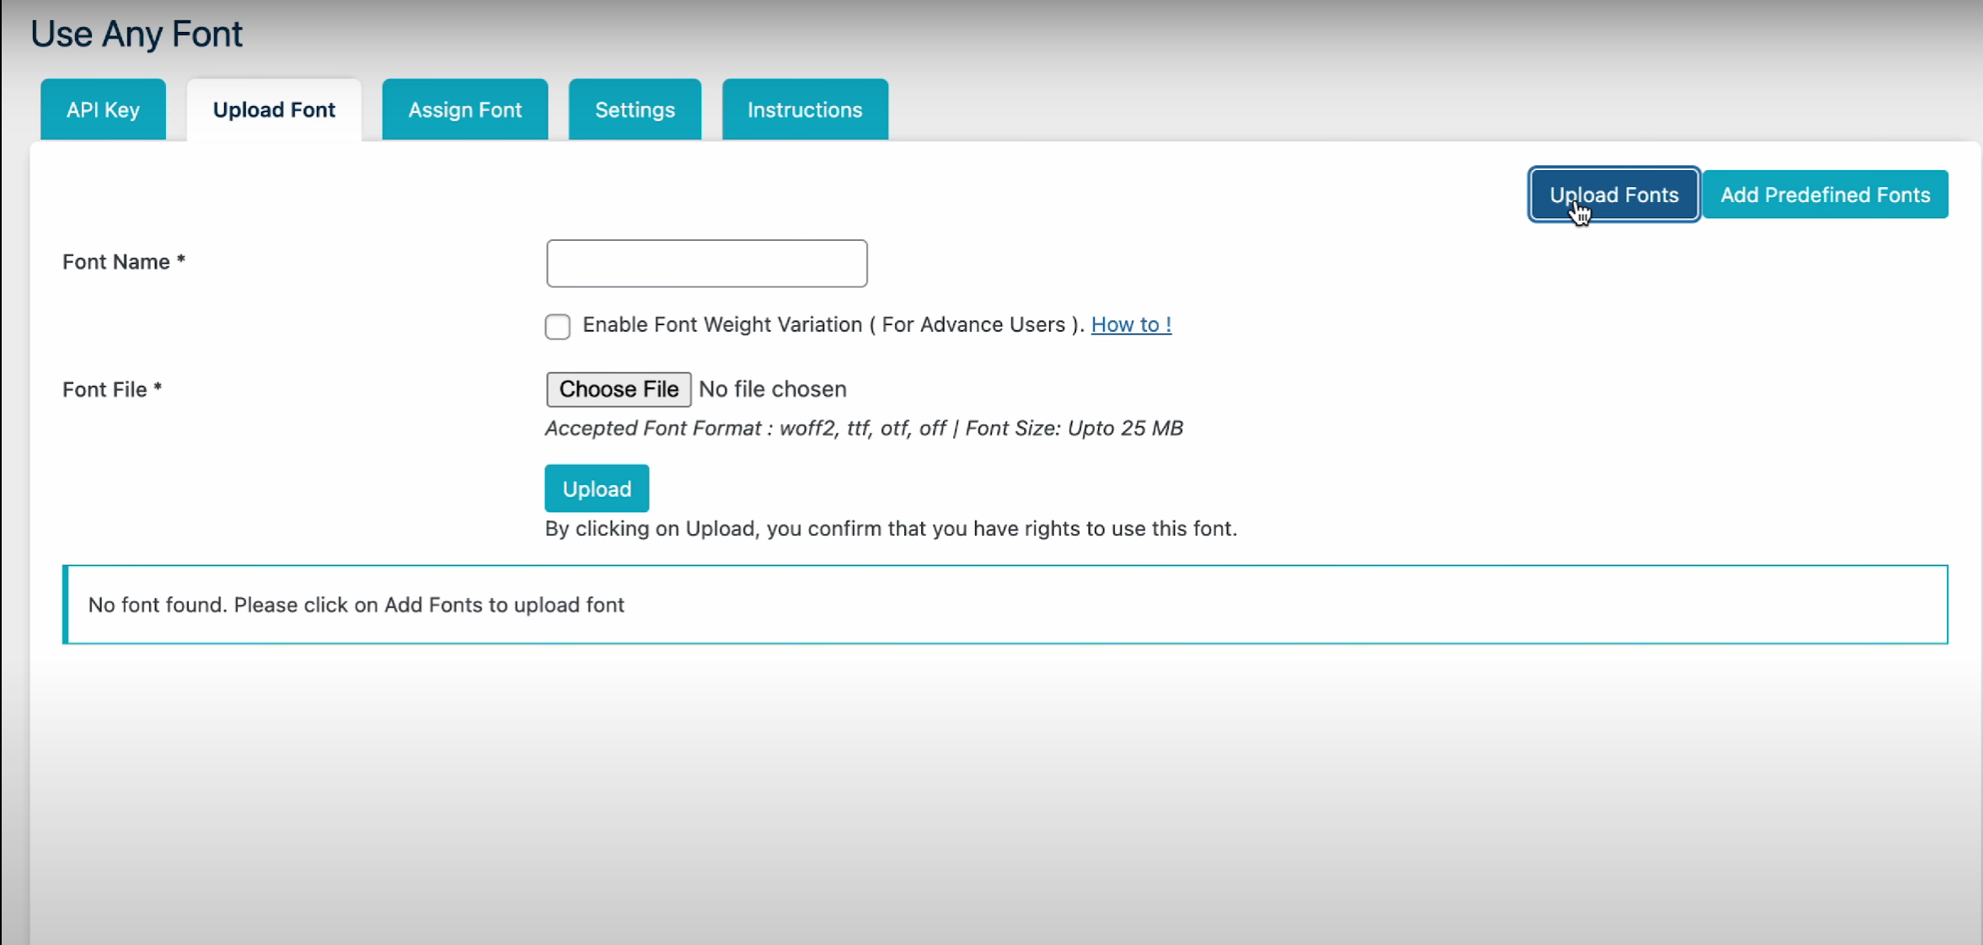The width and height of the screenshot is (1983, 945).
Task: Open the Instructions tab
Action: click(x=804, y=109)
